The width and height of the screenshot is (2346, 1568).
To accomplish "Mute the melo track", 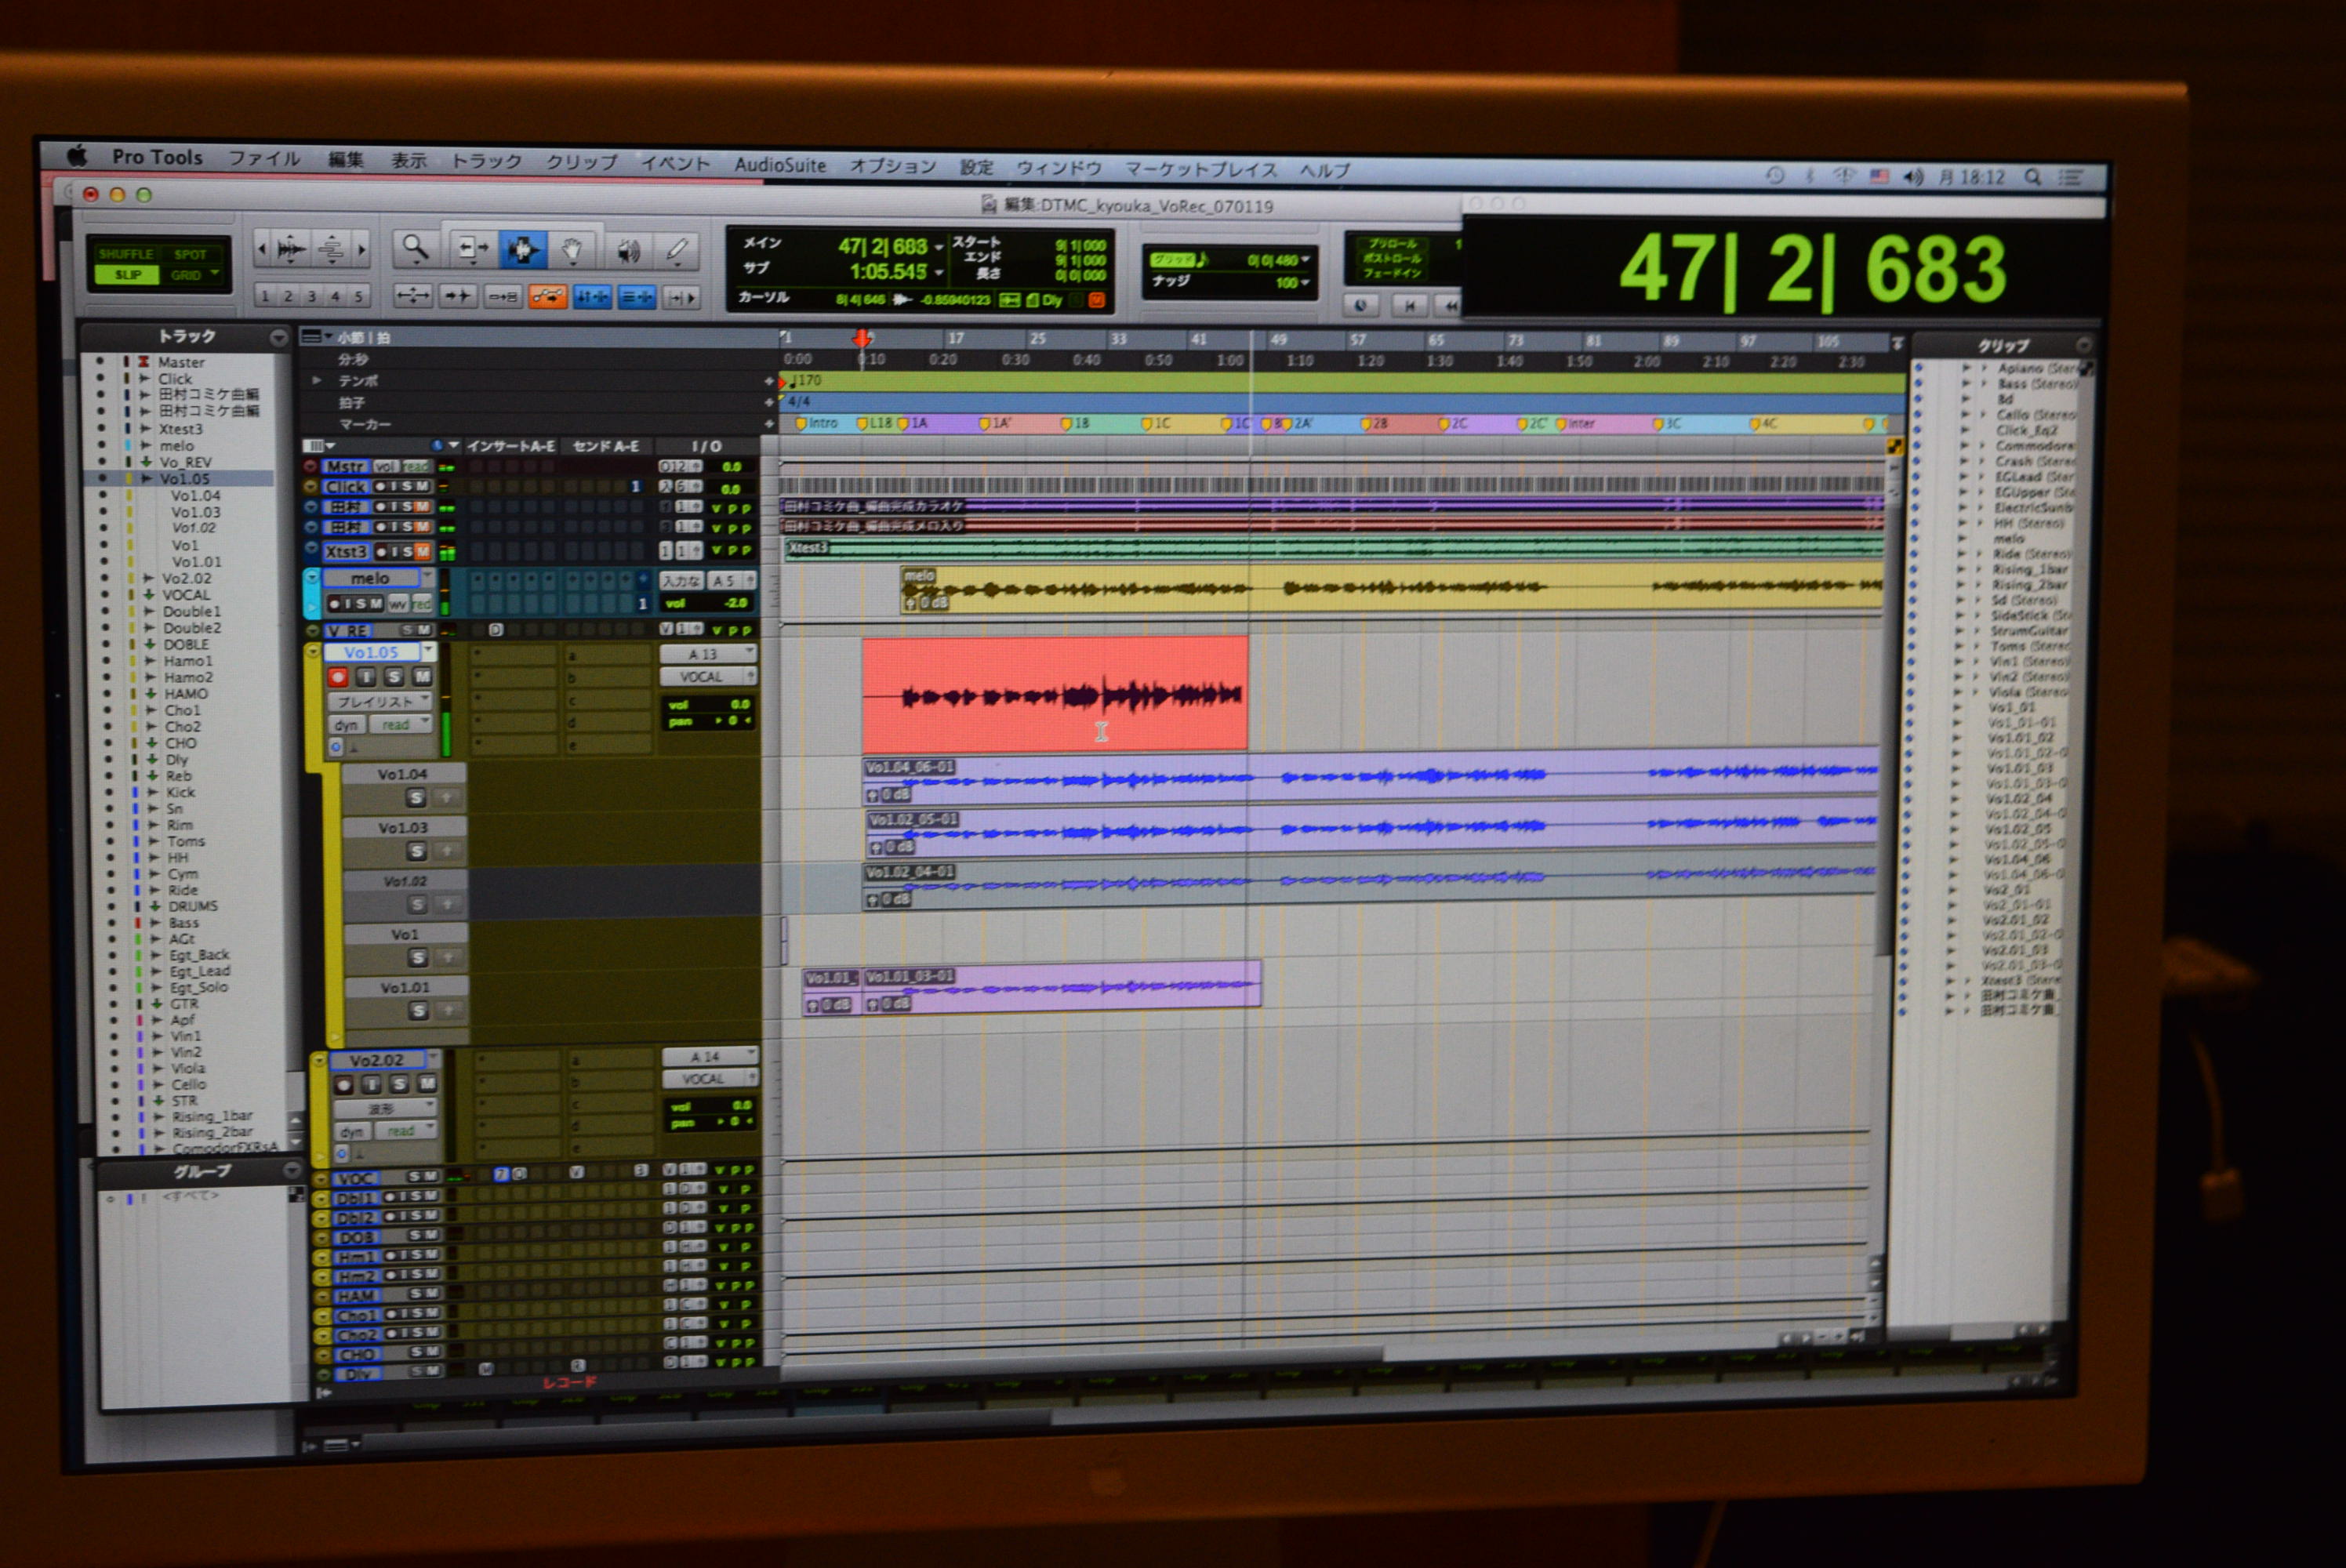I will coord(376,603).
